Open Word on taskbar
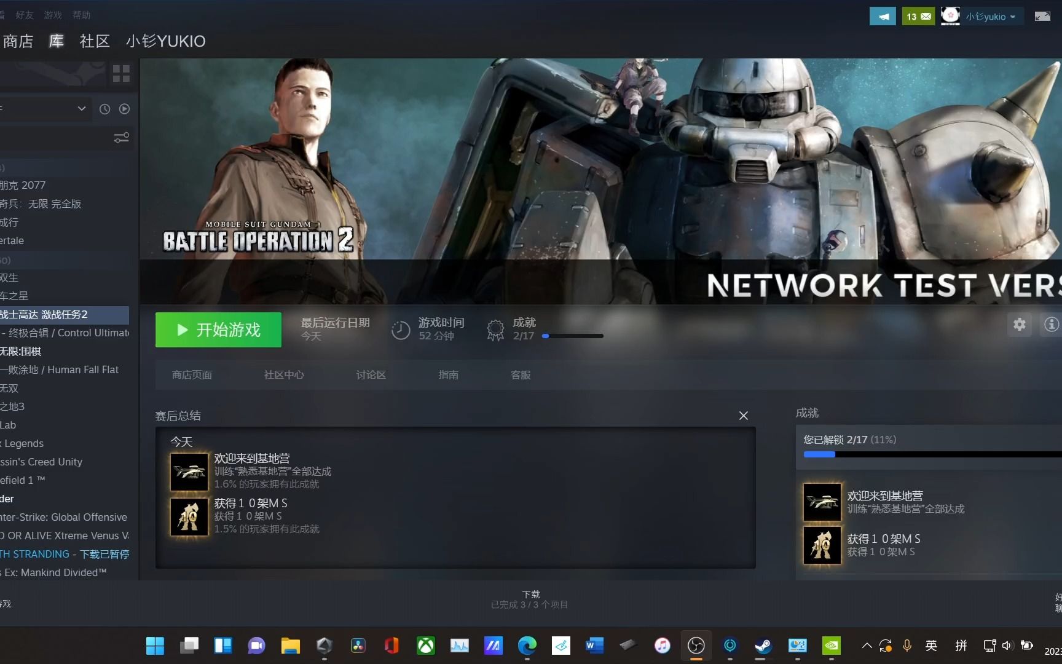 pyautogui.click(x=594, y=646)
